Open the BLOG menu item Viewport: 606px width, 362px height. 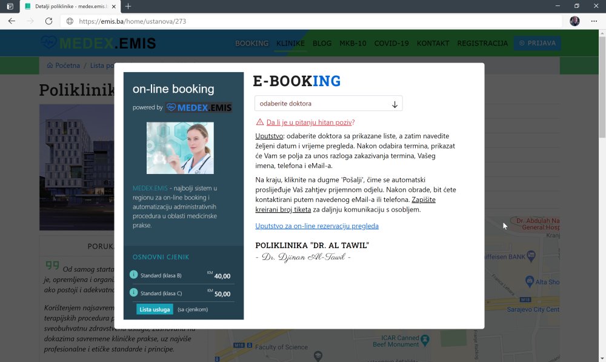point(322,43)
